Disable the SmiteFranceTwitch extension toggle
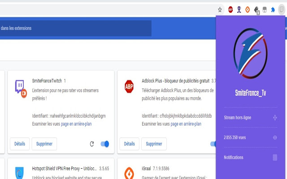Viewport: 287px width, 179px height. tap(104, 144)
